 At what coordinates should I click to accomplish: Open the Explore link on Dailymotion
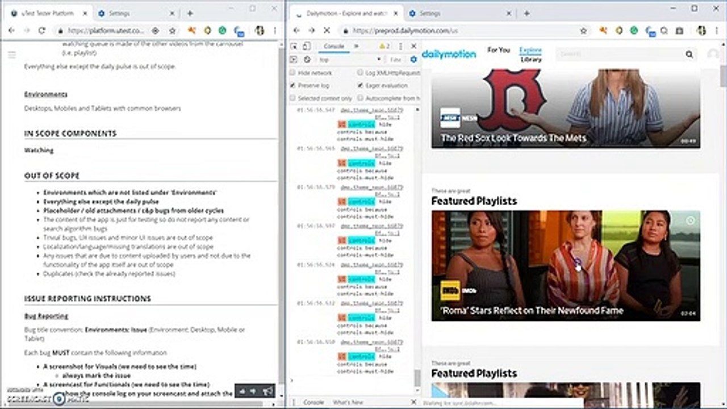pos(530,50)
